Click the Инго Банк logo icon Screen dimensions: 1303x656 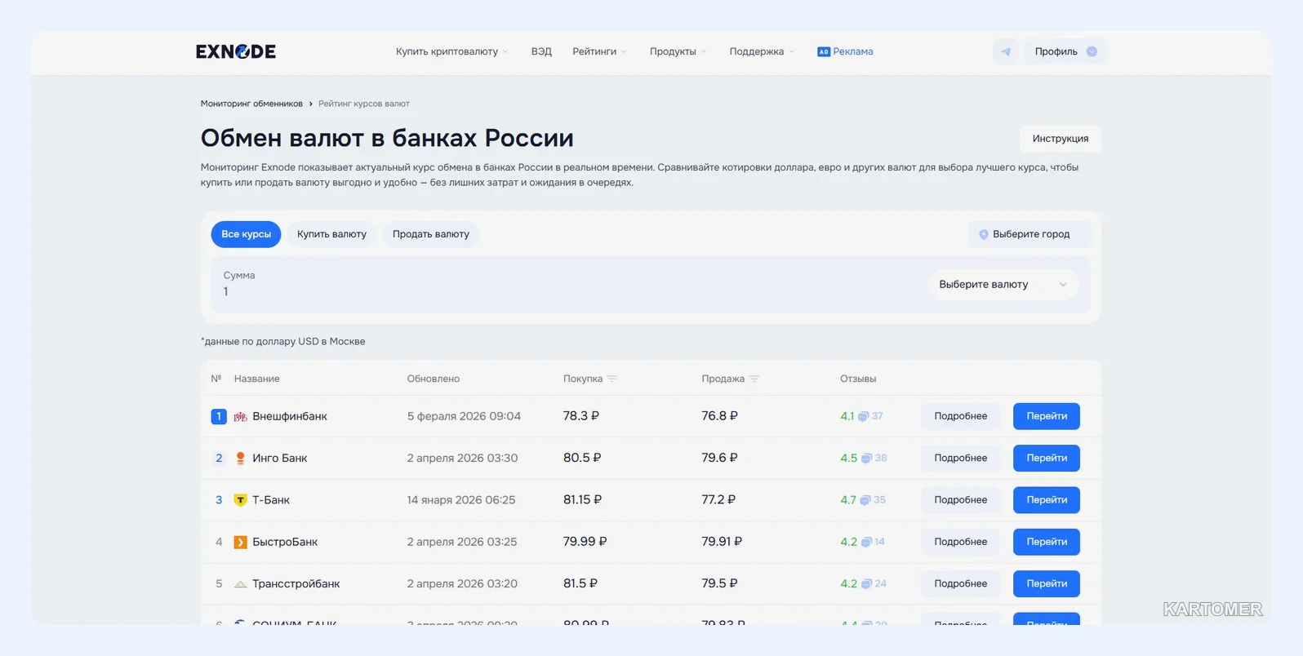click(x=240, y=459)
